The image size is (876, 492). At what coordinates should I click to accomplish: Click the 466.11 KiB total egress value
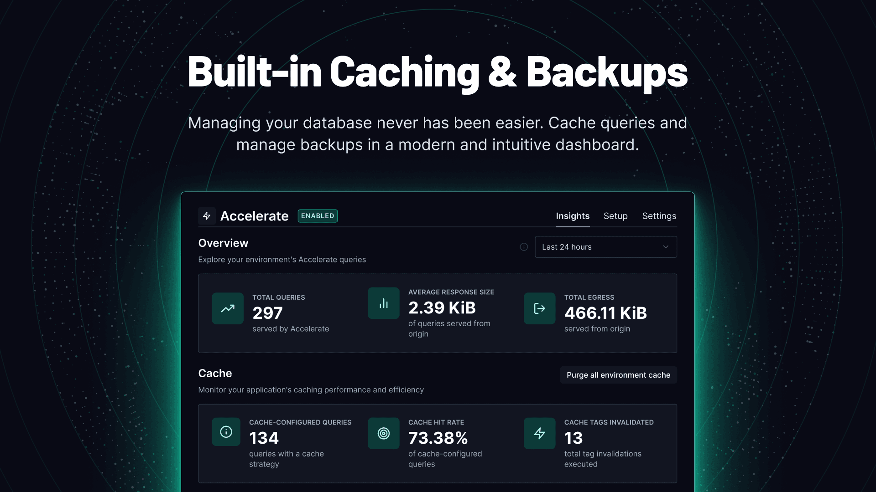pos(605,313)
